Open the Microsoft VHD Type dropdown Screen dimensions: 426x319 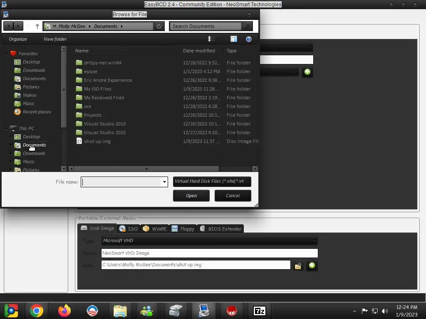pyautogui.click(x=209, y=240)
